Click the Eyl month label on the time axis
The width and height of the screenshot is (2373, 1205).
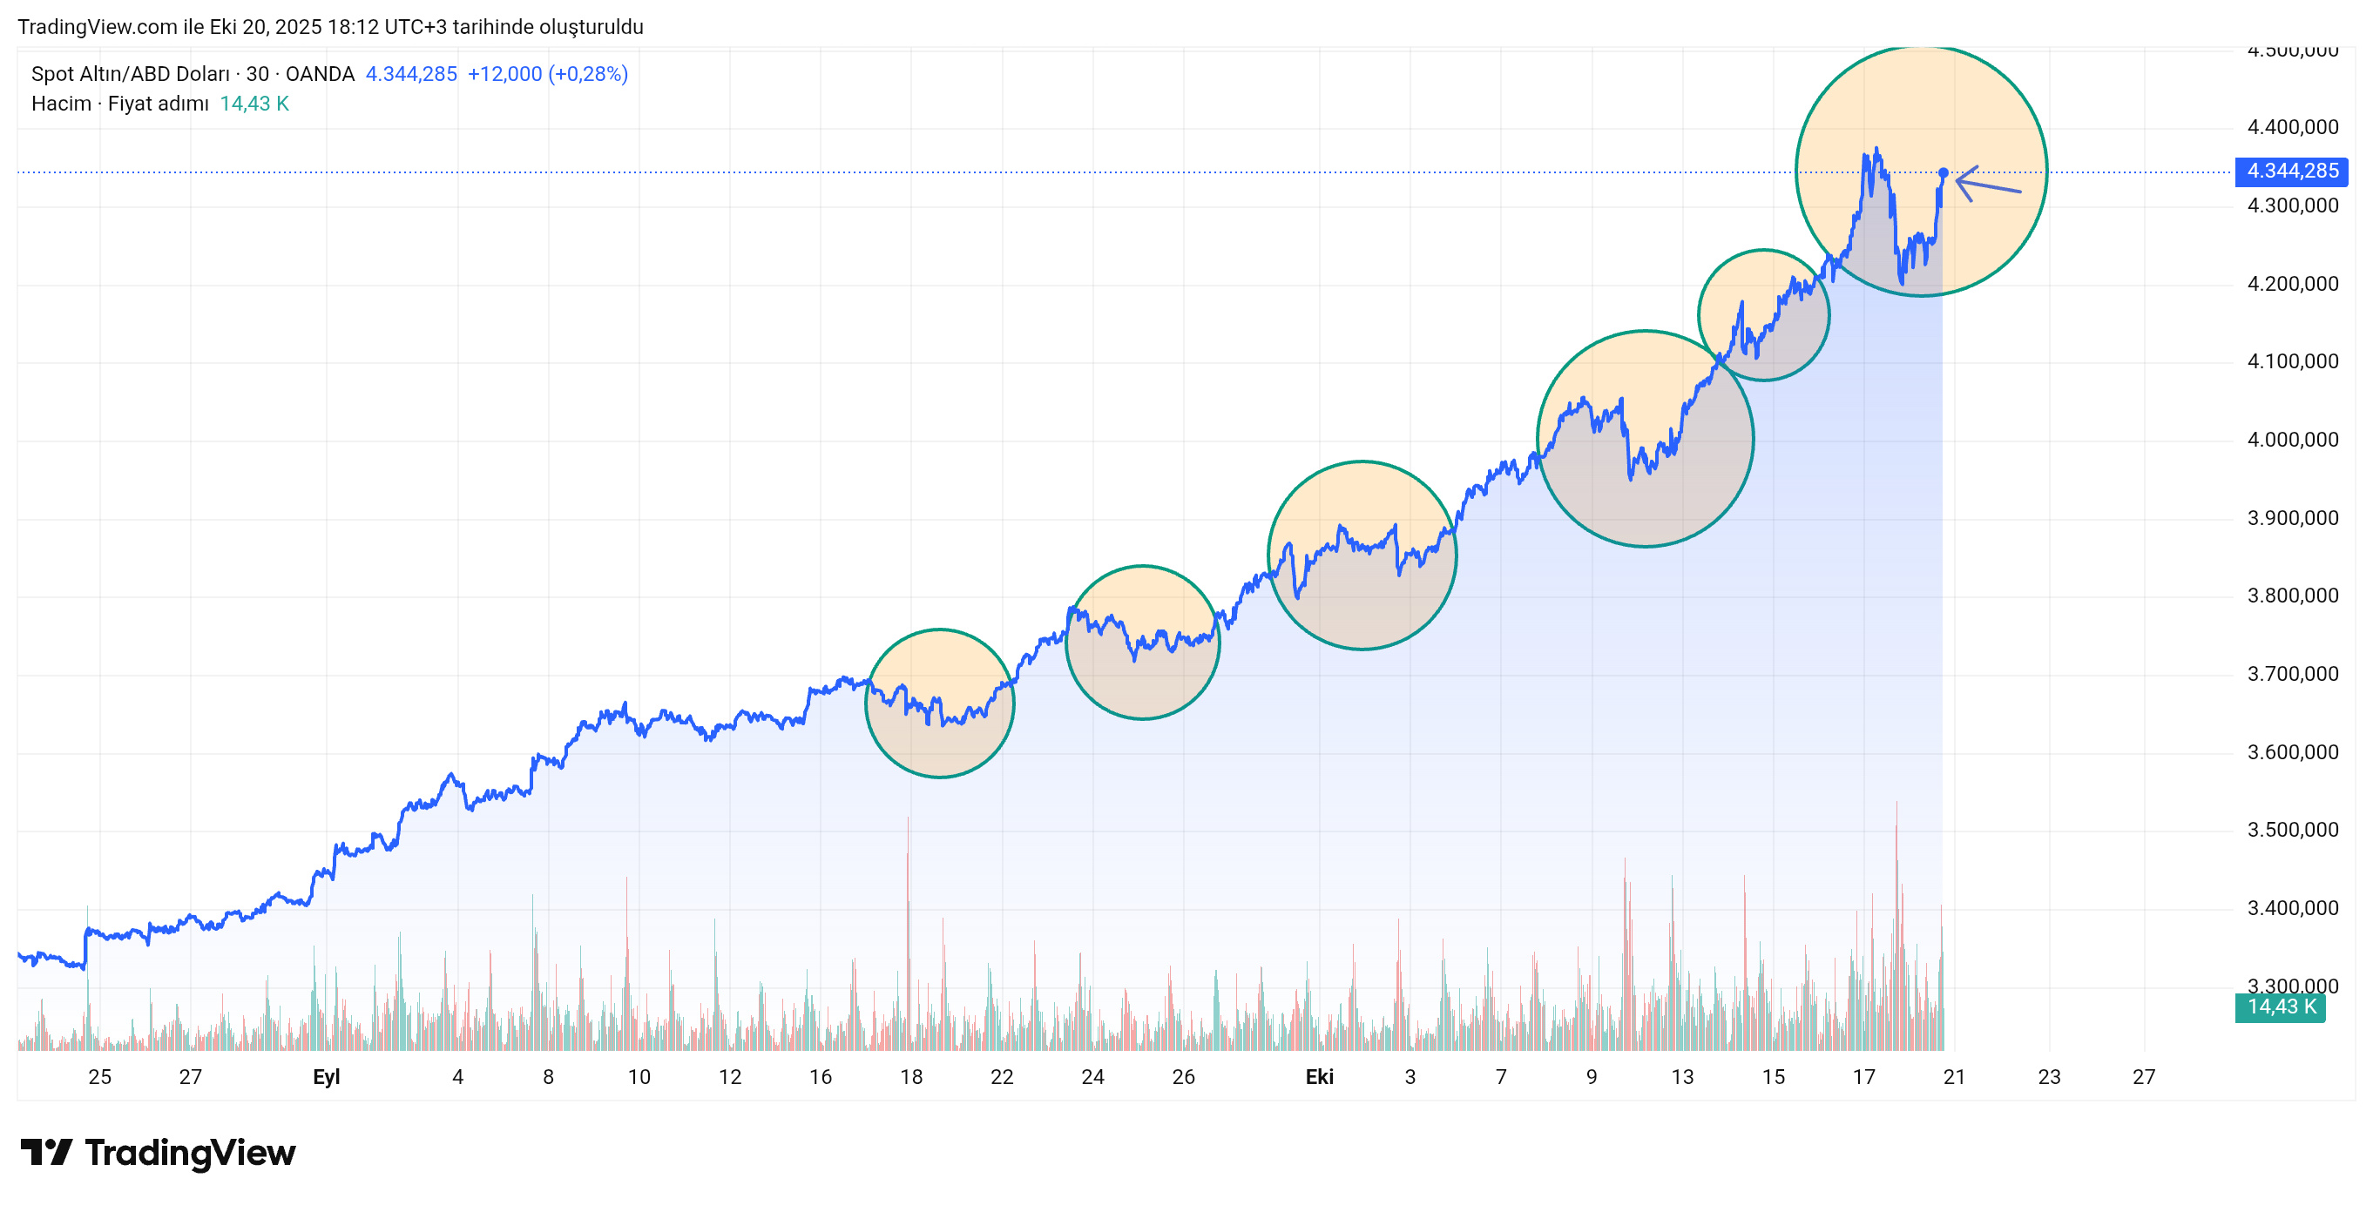pyautogui.click(x=326, y=1076)
